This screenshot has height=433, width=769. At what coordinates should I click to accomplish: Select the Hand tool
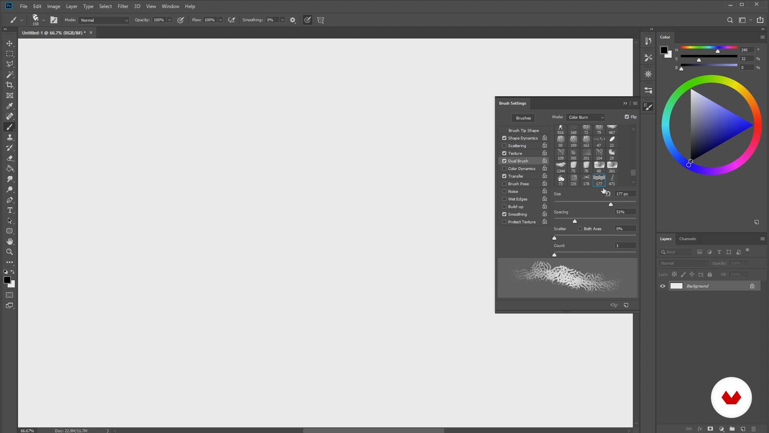10,241
